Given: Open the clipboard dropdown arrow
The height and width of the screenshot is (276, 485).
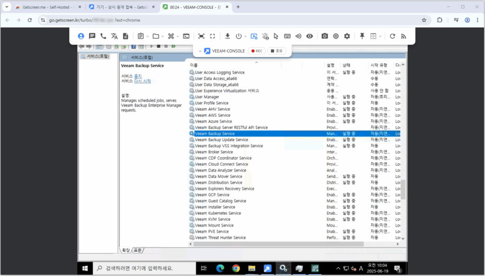Looking at the screenshot, I should pos(148,36).
